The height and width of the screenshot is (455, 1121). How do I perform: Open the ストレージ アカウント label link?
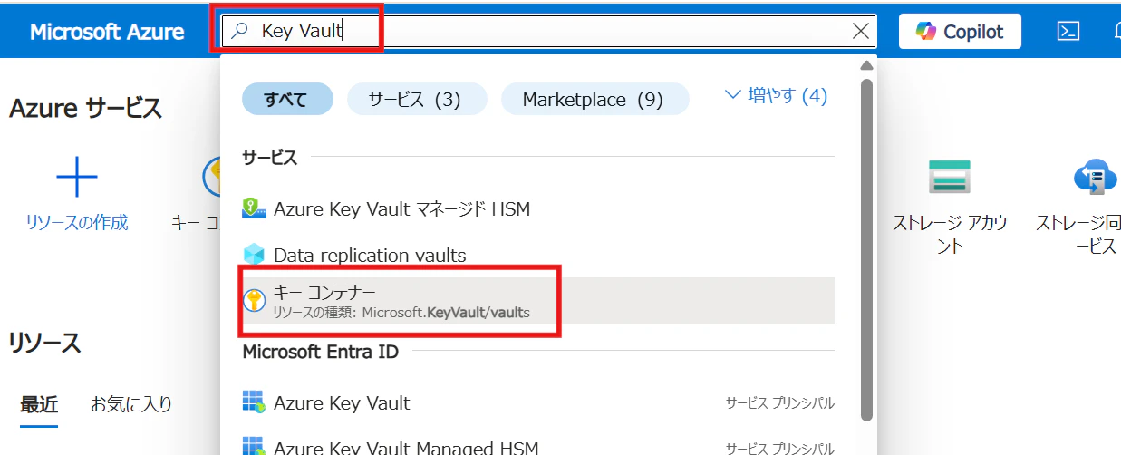[x=950, y=234]
